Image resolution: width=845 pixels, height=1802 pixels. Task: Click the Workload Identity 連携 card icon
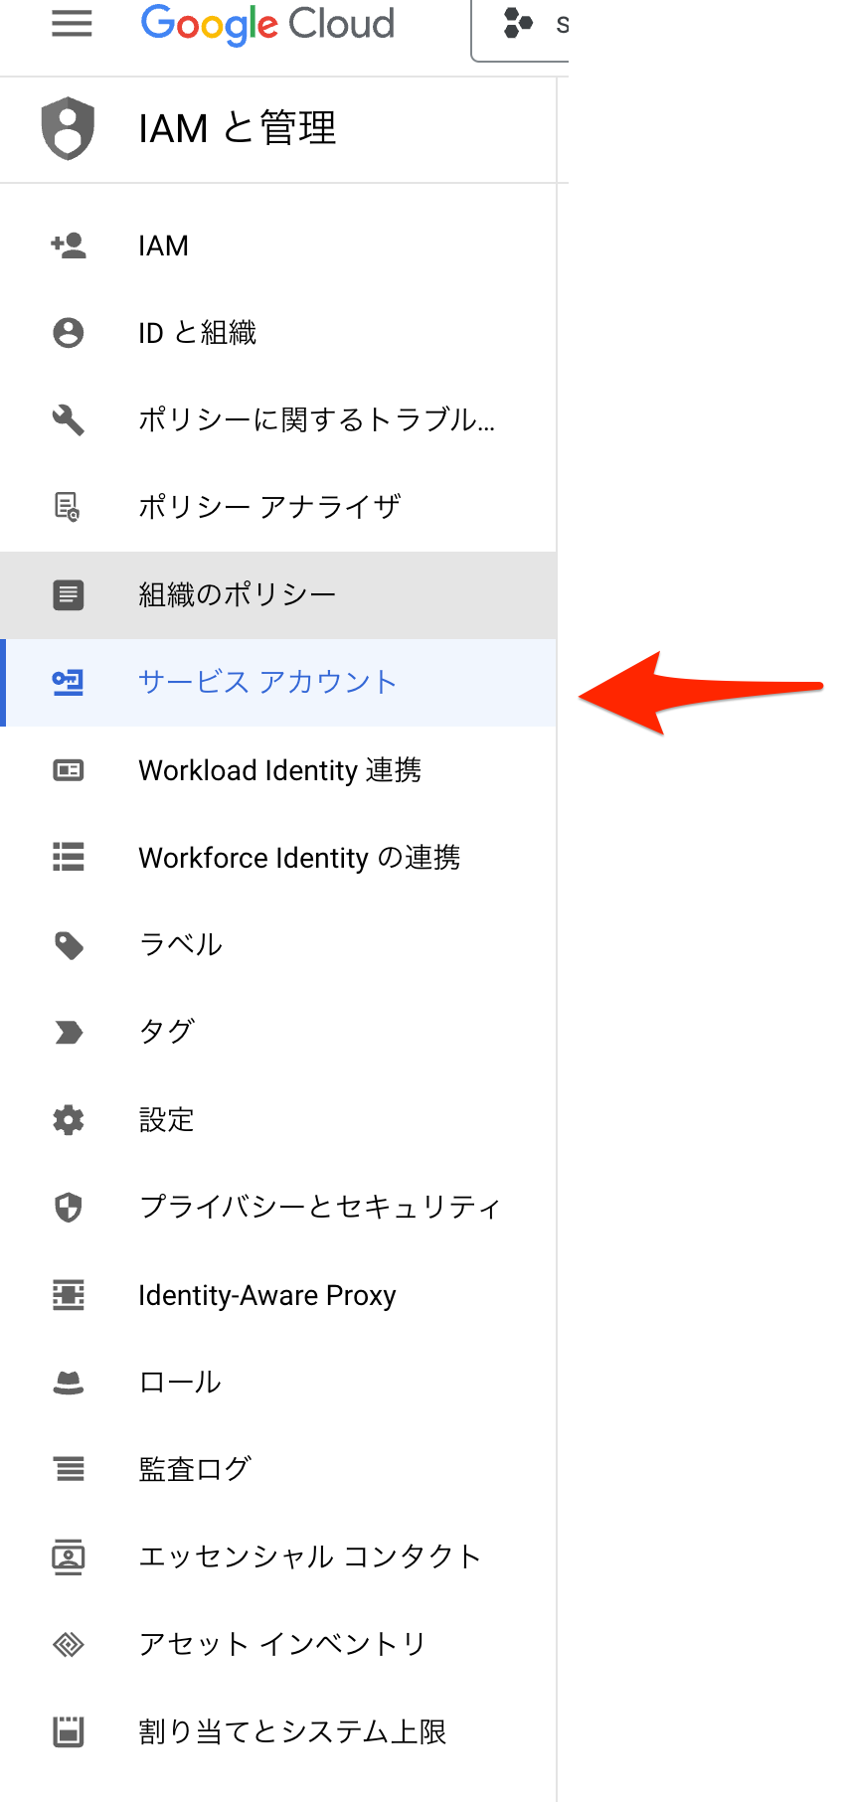69,770
